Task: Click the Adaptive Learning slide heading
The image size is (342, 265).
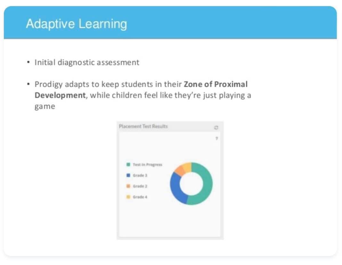Action: pos(76,24)
